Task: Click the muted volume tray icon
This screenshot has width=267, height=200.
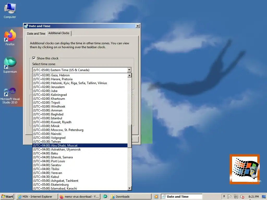Action: pos(242,197)
